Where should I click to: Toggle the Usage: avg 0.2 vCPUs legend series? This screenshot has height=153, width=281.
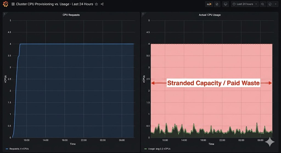(158, 149)
